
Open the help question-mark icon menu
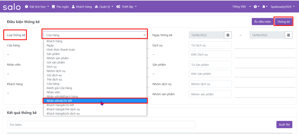(x=256, y=7)
